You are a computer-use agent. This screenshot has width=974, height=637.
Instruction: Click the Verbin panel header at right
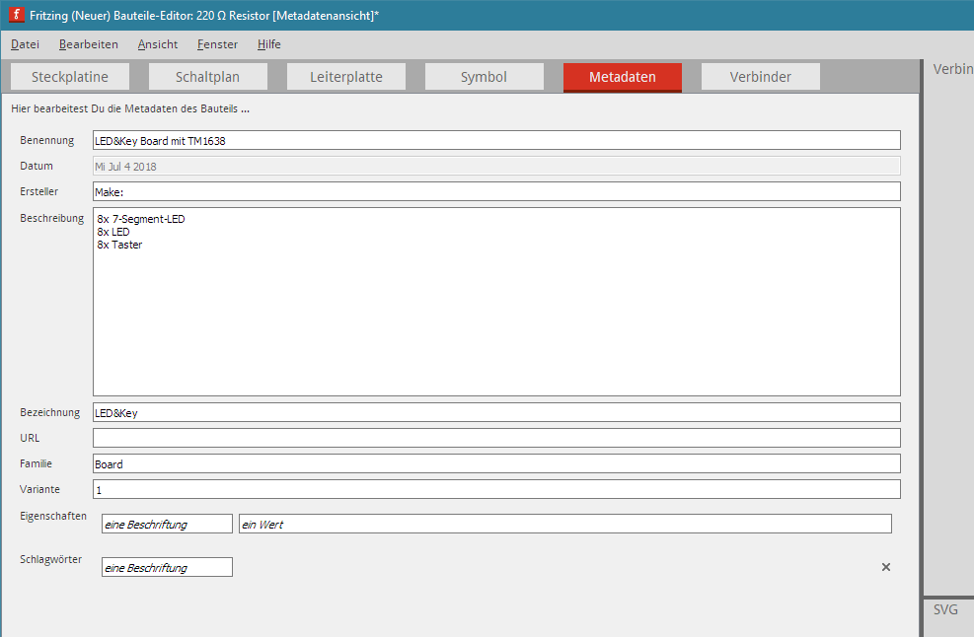pyautogui.click(x=952, y=69)
